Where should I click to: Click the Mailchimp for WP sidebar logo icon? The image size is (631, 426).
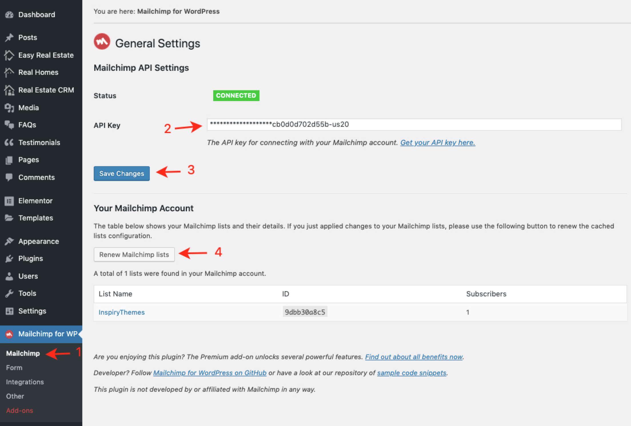pyautogui.click(x=9, y=334)
